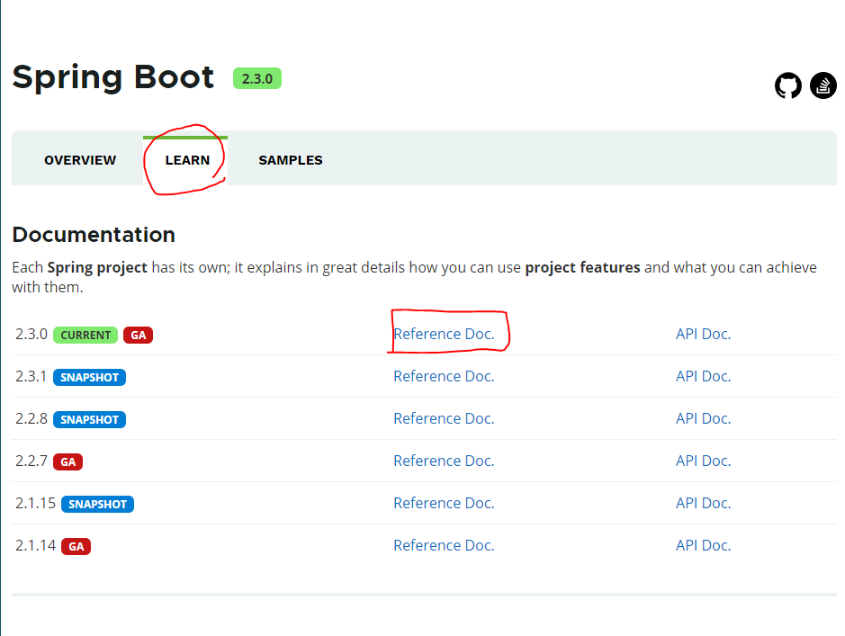The height and width of the screenshot is (636, 845).
Task: Click version number 2.1.15 text
Action: [x=36, y=503]
